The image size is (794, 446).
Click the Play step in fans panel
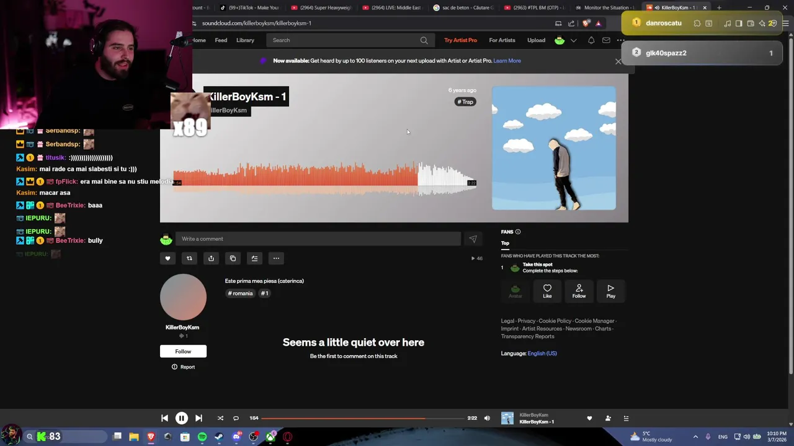click(610, 291)
